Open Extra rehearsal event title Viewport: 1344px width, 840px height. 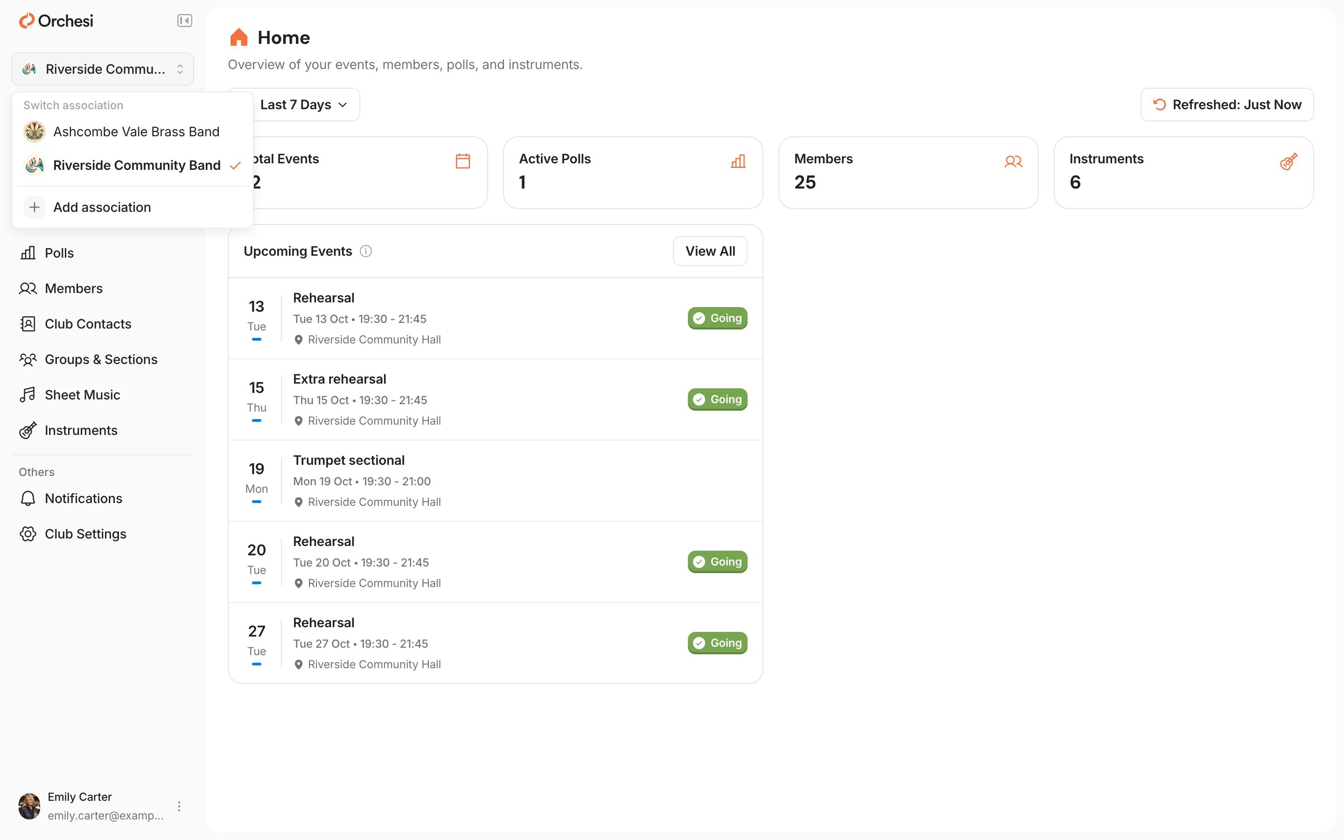pyautogui.click(x=339, y=379)
